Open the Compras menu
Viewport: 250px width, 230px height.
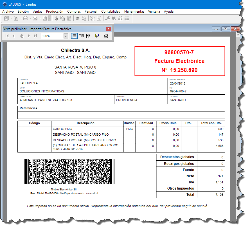(x=74, y=12)
